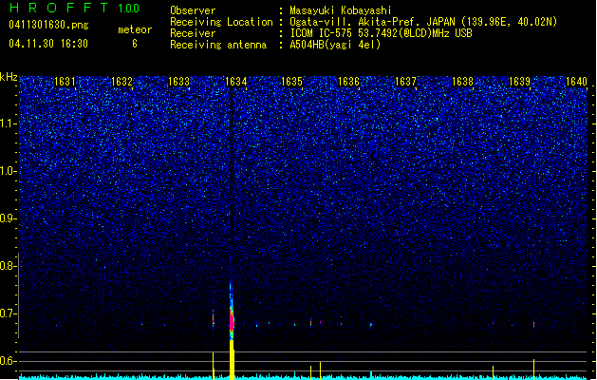
Task: Click the 0.7 kHz frequency tick label
Action: (x=8, y=313)
